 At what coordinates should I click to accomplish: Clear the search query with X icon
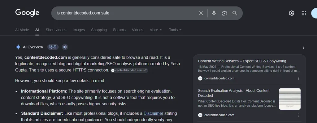(x=201, y=13)
